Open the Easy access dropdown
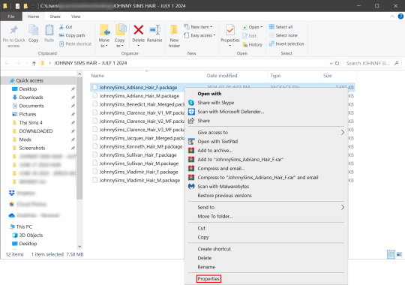Viewport: 405px width, 285px height. pyautogui.click(x=199, y=35)
